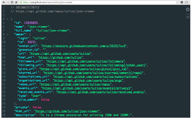Collapse the root object on line 4
The height and width of the screenshot is (120, 192).
(x=8, y=19)
